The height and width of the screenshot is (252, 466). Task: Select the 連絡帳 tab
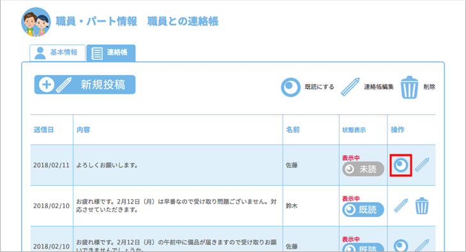coord(111,53)
